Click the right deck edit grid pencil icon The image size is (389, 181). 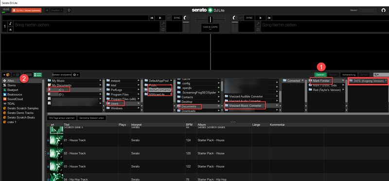[258, 24]
